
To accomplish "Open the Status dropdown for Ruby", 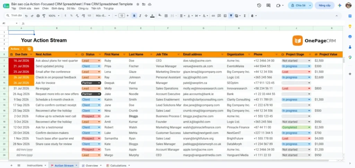I will [91, 61].
